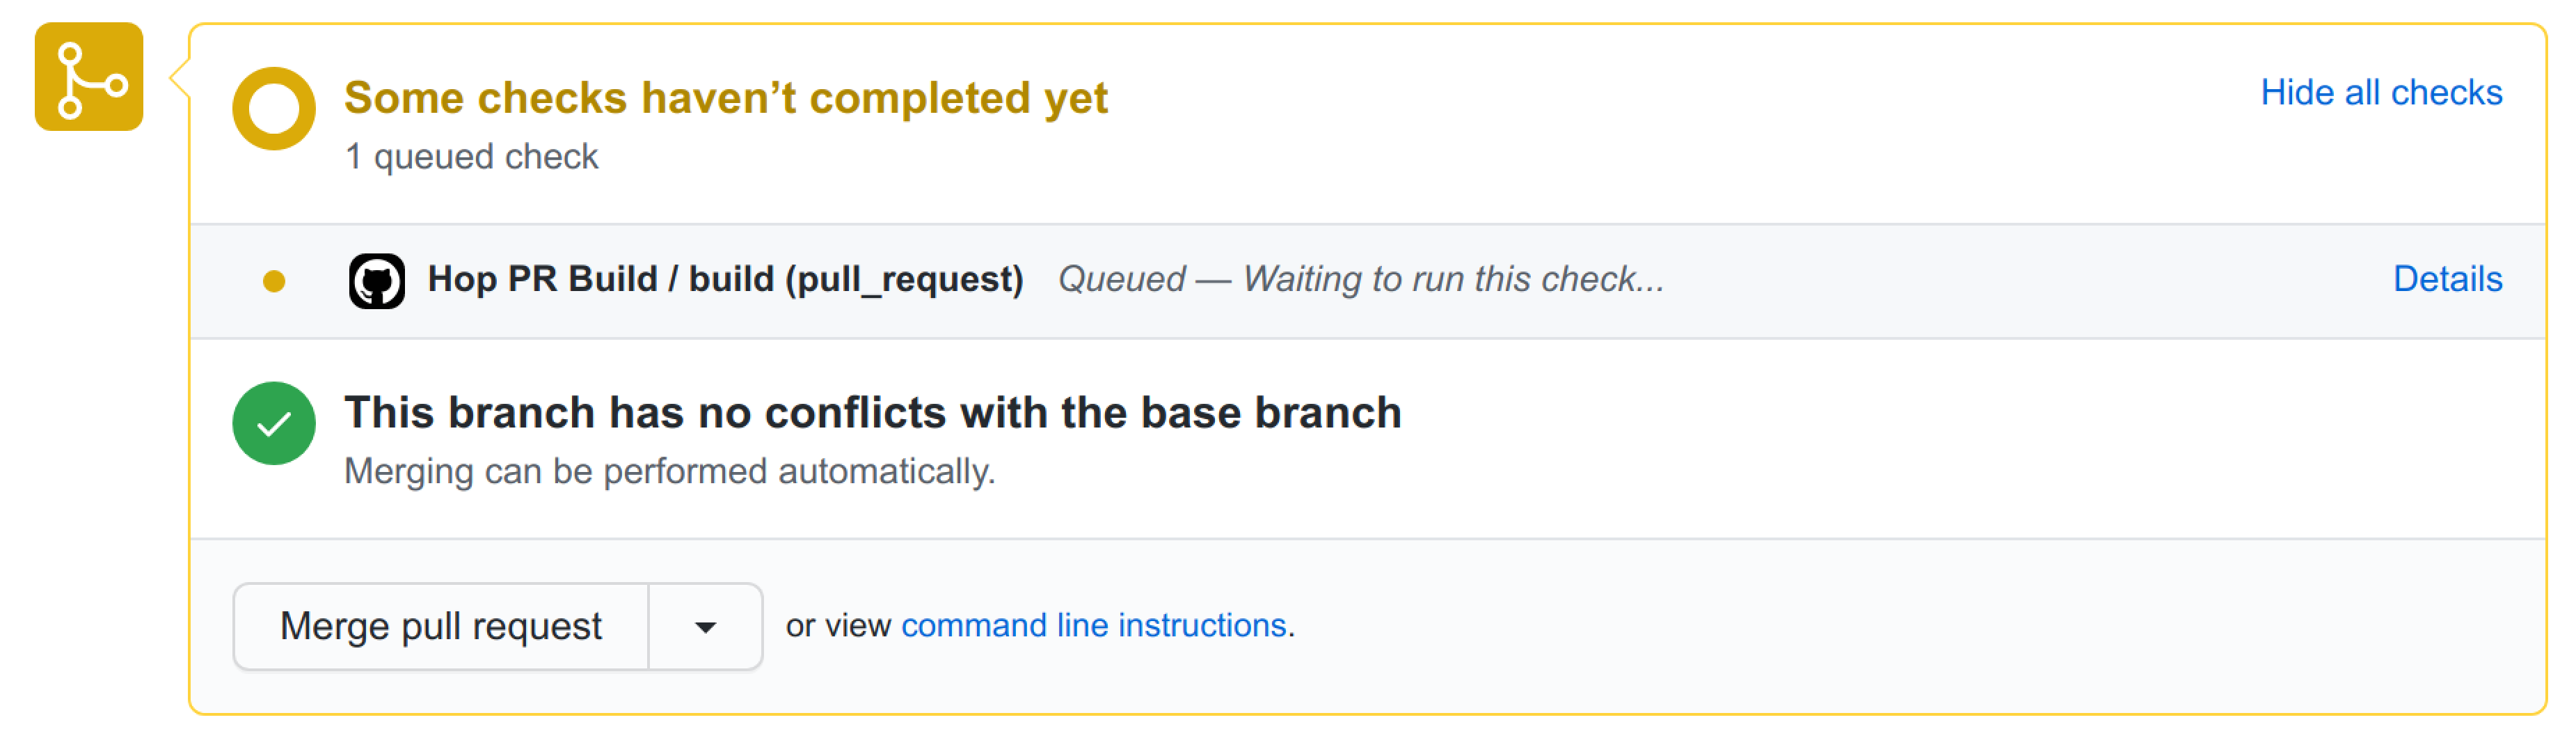Viewport: 2576px width, 745px height.
Task: Click the '1 queued check' summary text
Action: tap(471, 157)
